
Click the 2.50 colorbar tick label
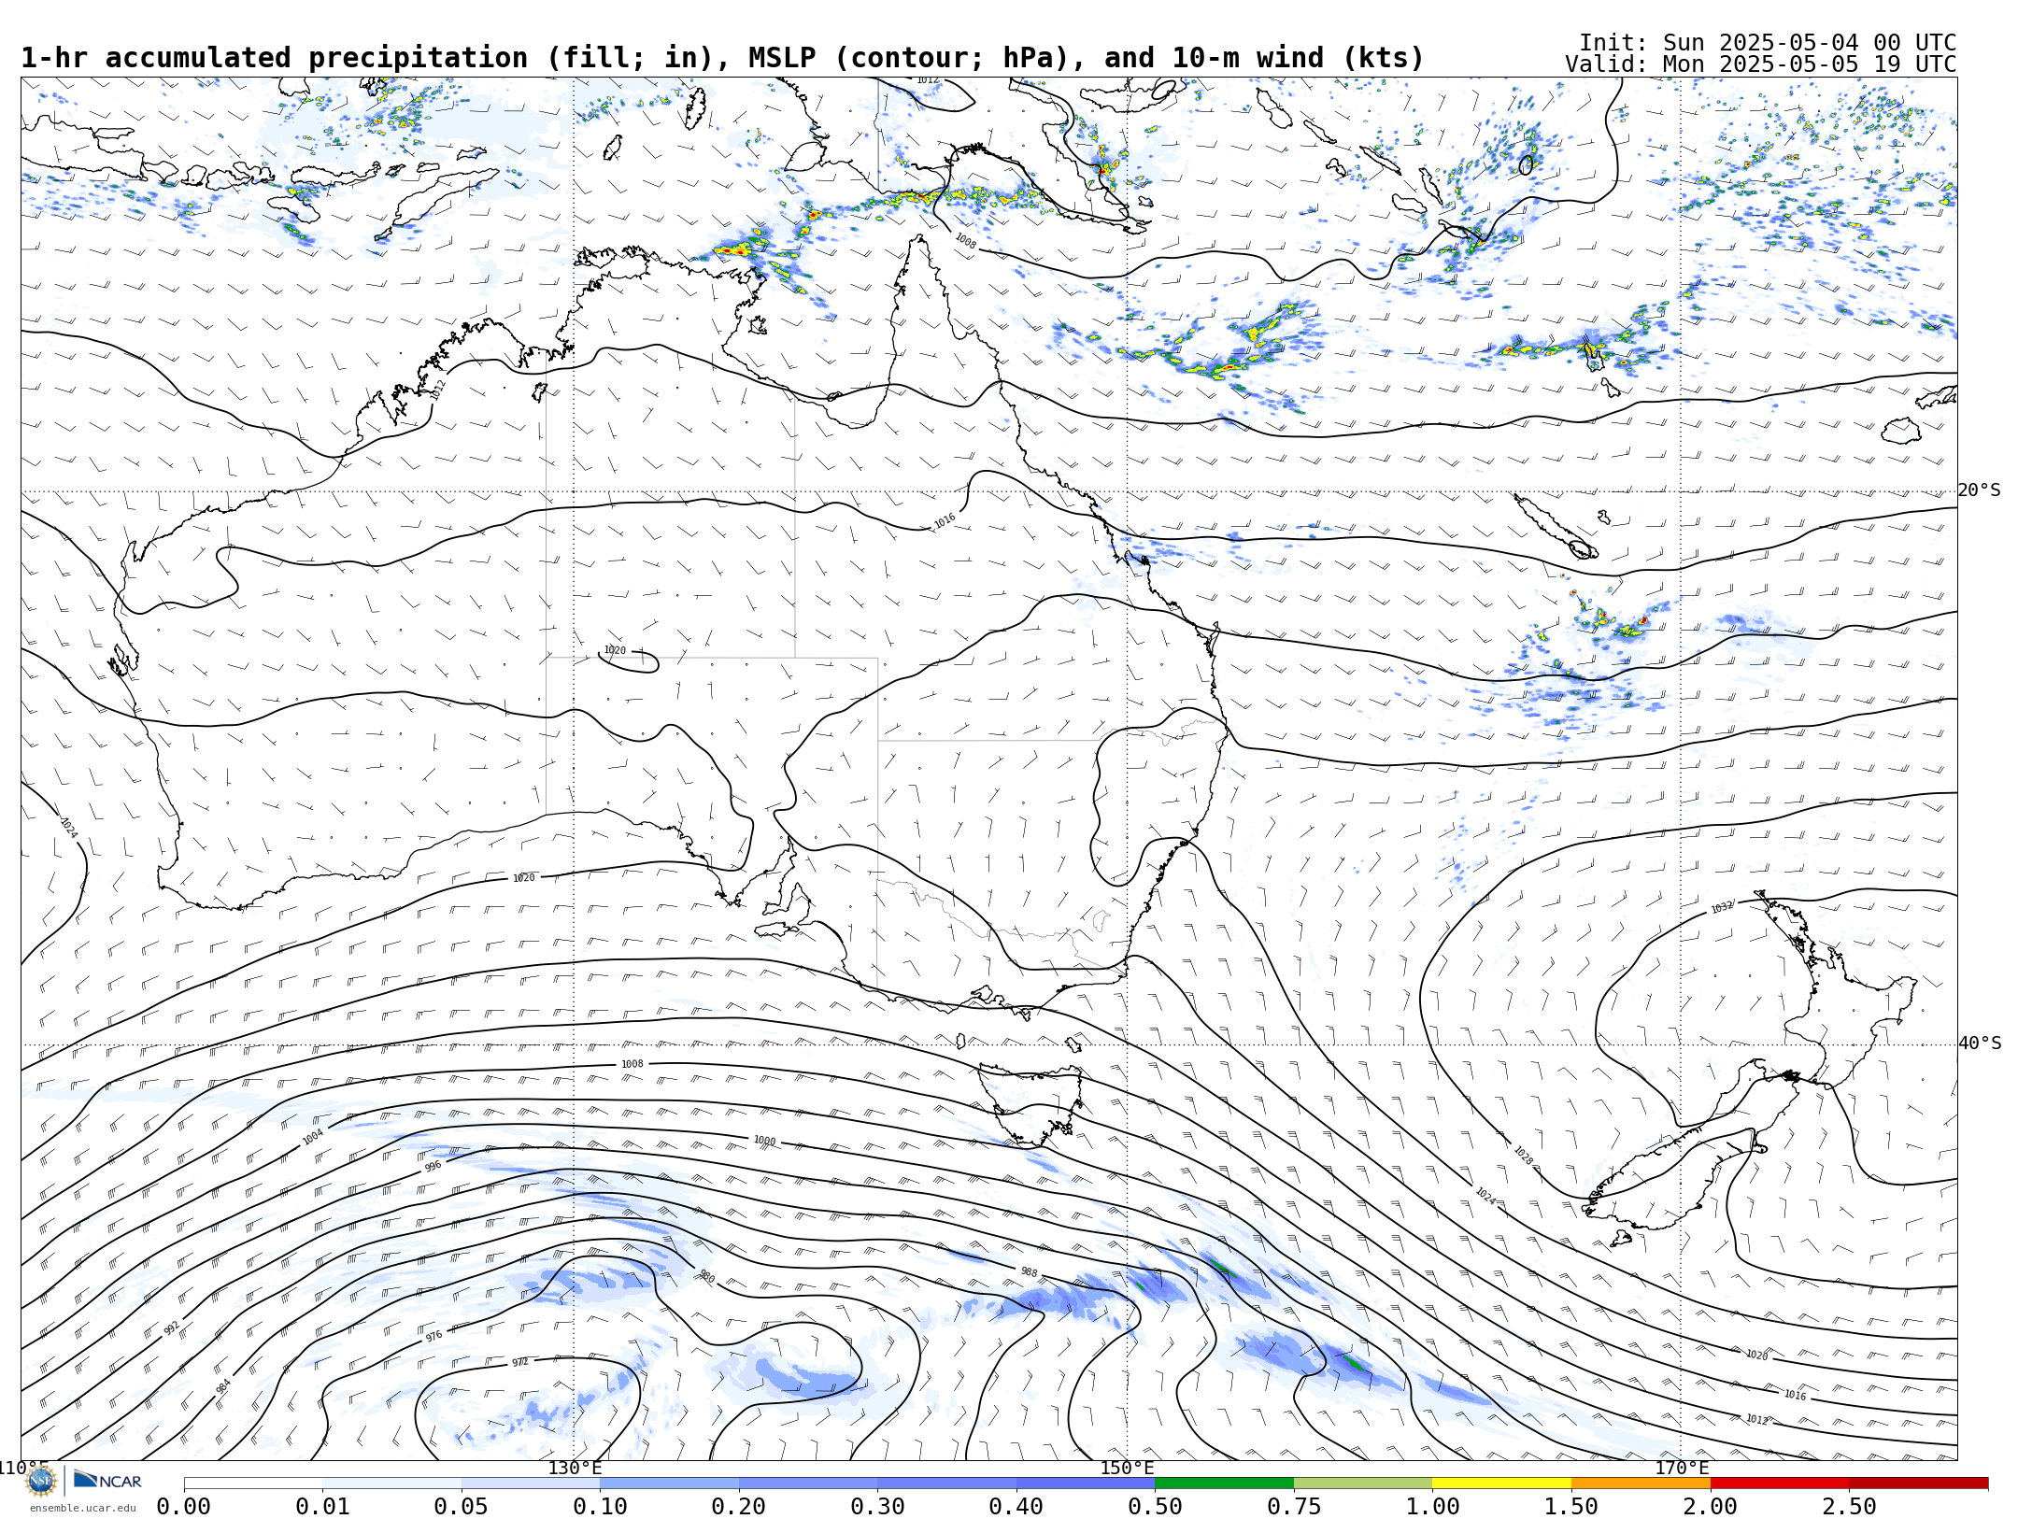click(x=1849, y=1507)
